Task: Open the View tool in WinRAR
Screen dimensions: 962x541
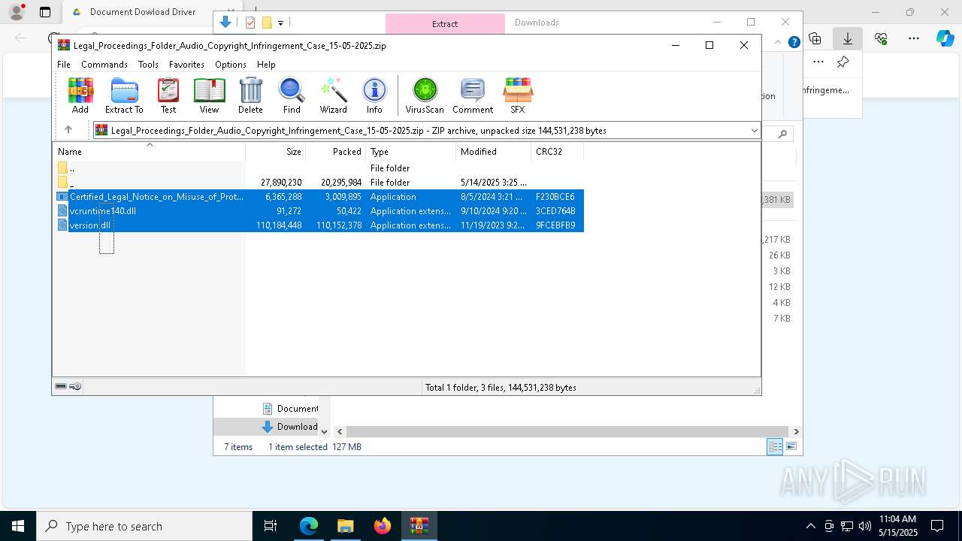Action: (209, 95)
